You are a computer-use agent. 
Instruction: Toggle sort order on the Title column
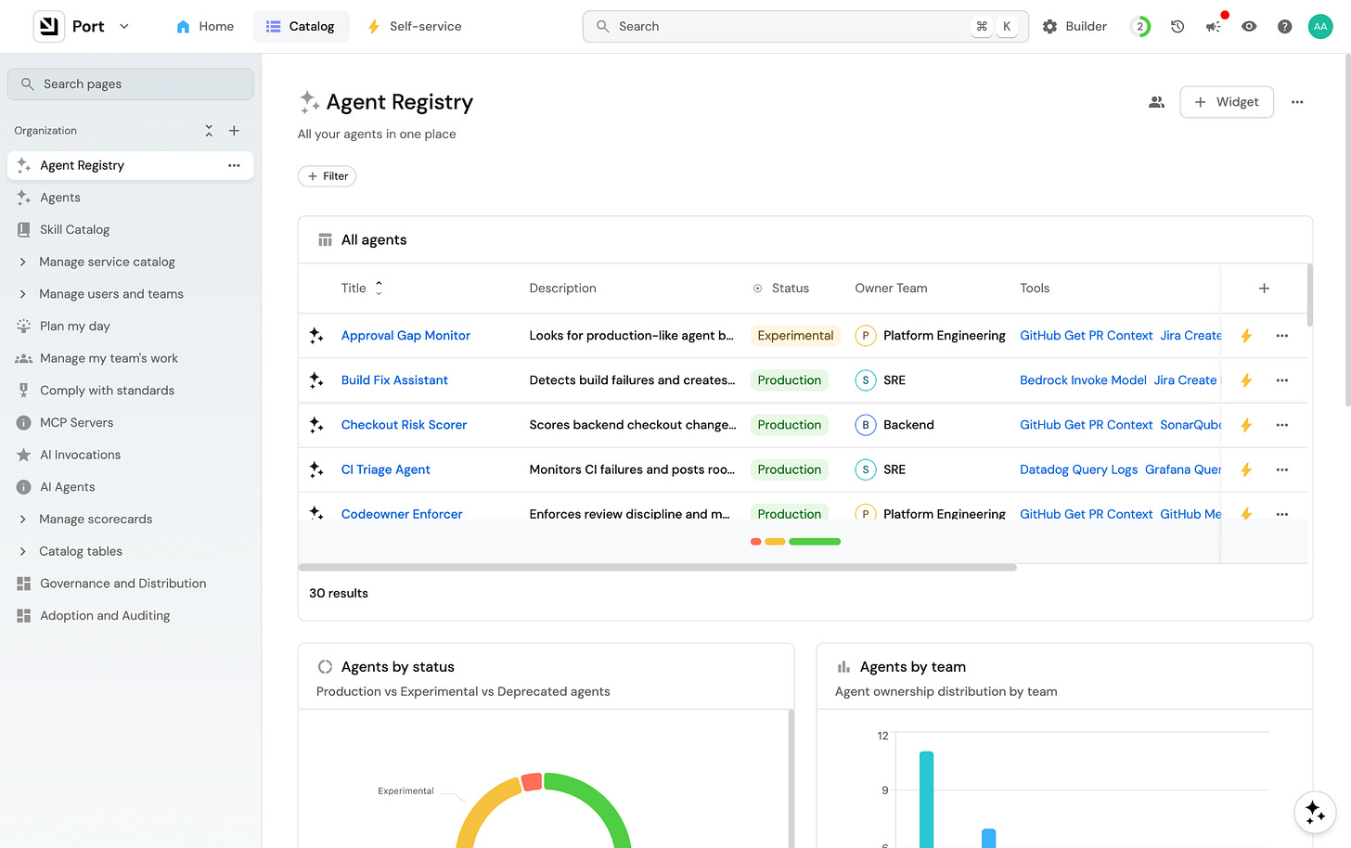point(379,289)
